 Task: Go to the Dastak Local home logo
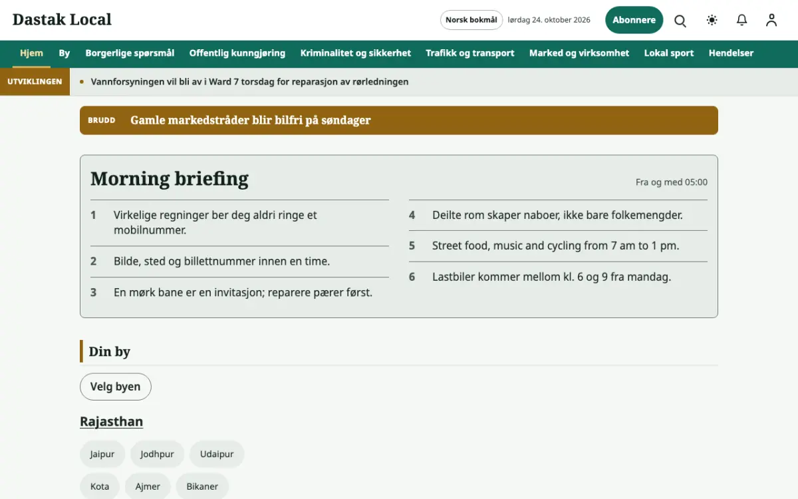pyautogui.click(x=62, y=20)
